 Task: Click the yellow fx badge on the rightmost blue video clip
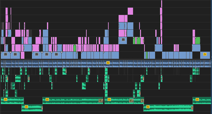205,54
